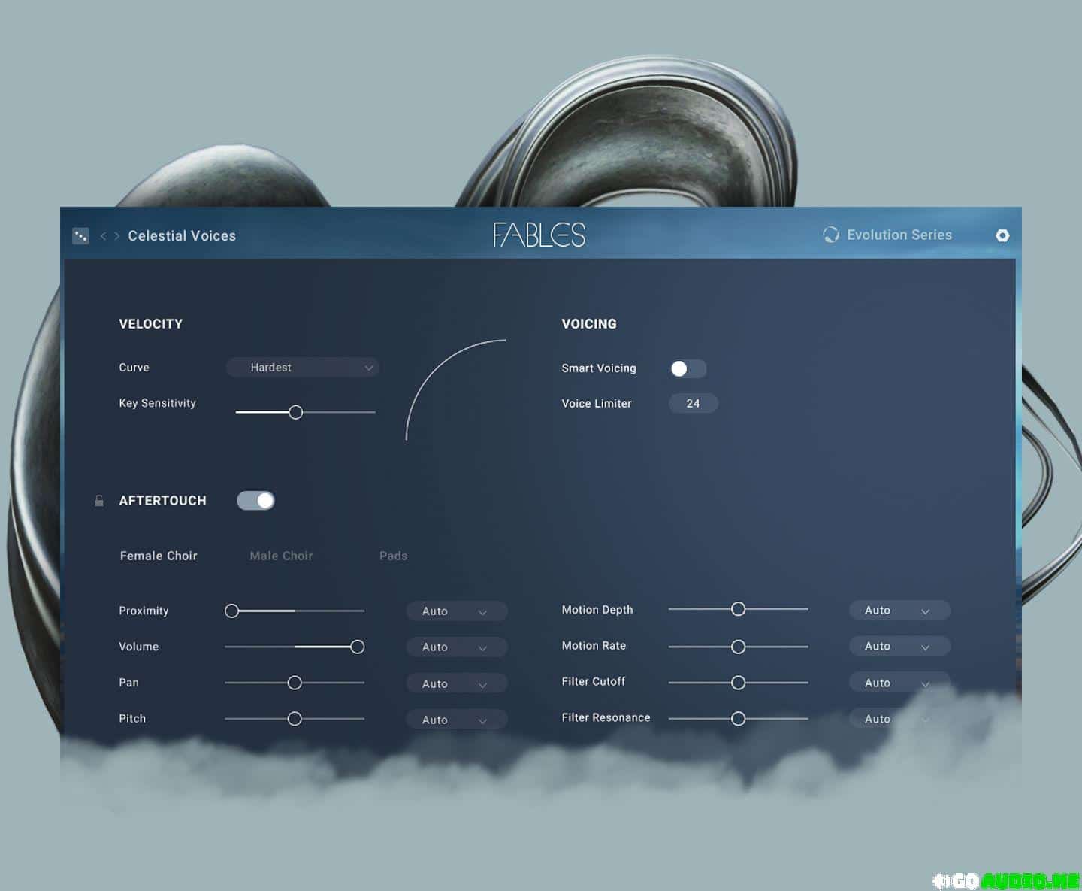Click the Filter Cutoff label
This screenshot has width=1082, height=891.
point(593,682)
